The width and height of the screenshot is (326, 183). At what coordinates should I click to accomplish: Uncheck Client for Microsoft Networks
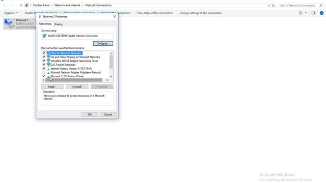tap(44, 53)
